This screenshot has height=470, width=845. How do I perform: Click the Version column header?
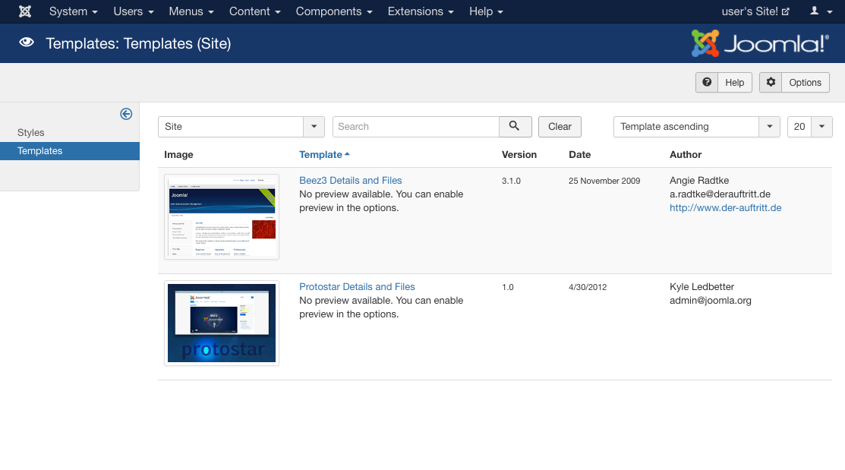click(x=519, y=155)
